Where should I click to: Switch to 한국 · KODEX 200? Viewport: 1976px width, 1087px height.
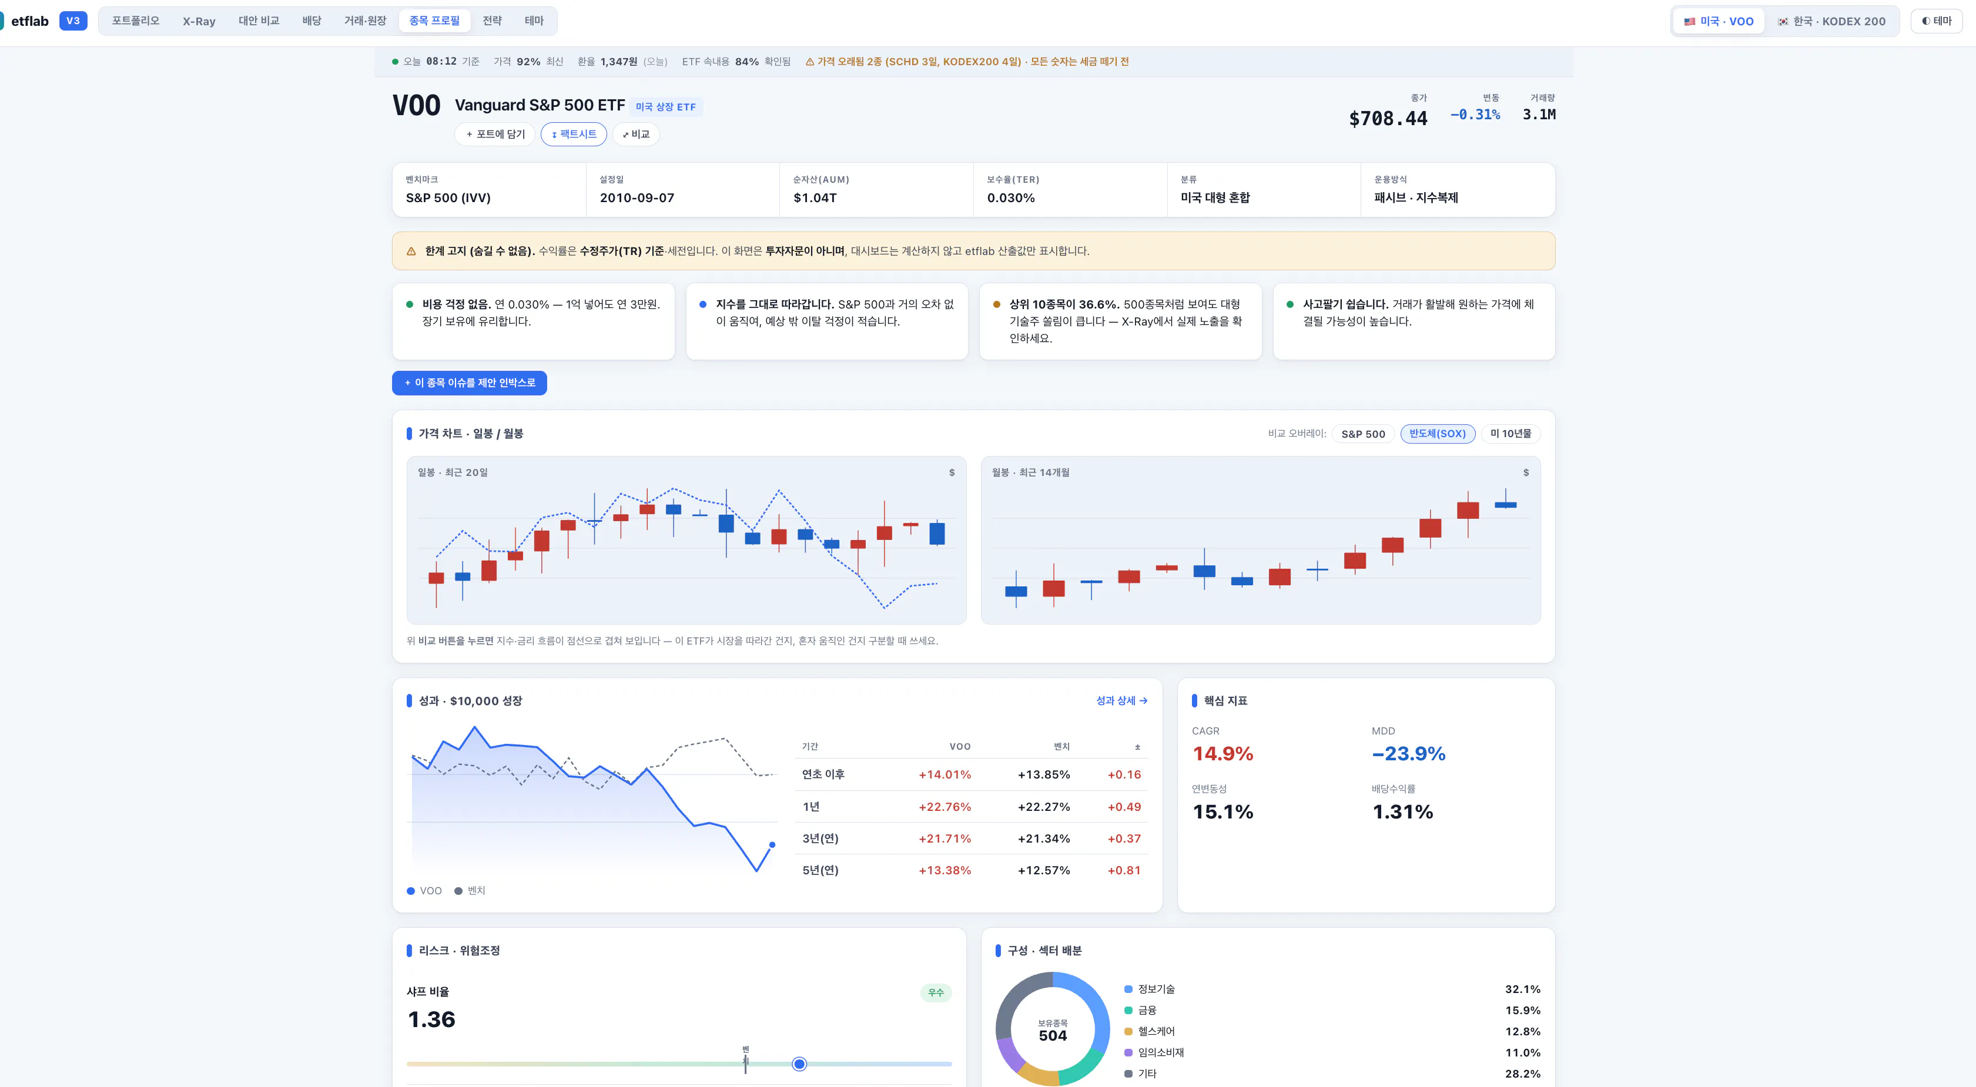pyautogui.click(x=1831, y=21)
